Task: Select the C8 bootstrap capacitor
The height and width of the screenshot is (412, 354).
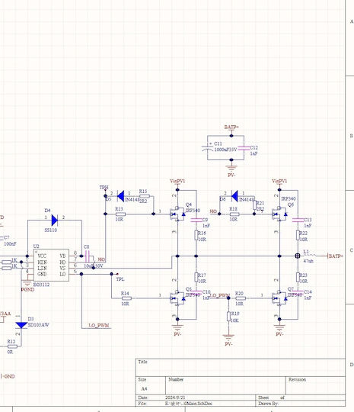Action: pyautogui.click(x=88, y=256)
